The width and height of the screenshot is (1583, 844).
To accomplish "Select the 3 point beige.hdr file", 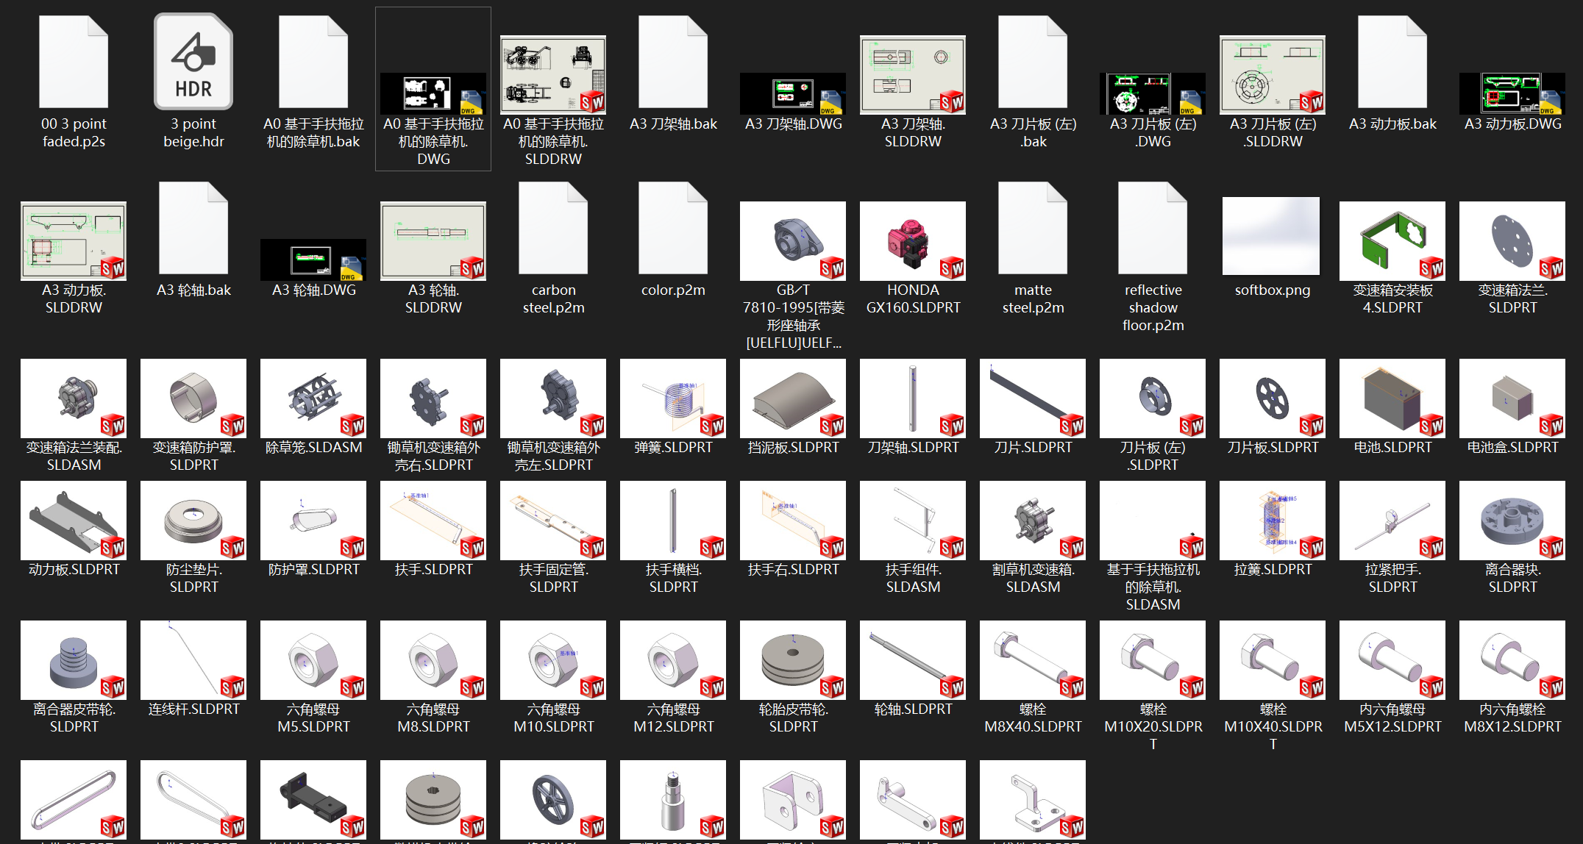I will pos(193,62).
